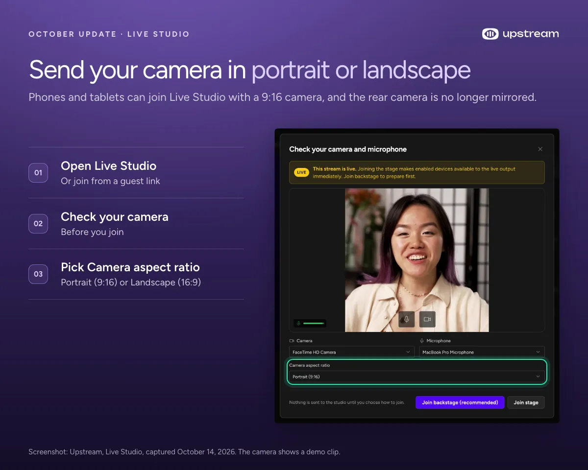Click 'Nothing is sent to the studio' note
Screen dimensions: 588x470
tap(347, 402)
